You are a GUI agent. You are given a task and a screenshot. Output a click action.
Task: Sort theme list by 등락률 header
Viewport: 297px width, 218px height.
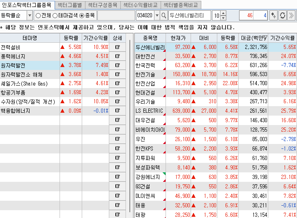click(71, 38)
